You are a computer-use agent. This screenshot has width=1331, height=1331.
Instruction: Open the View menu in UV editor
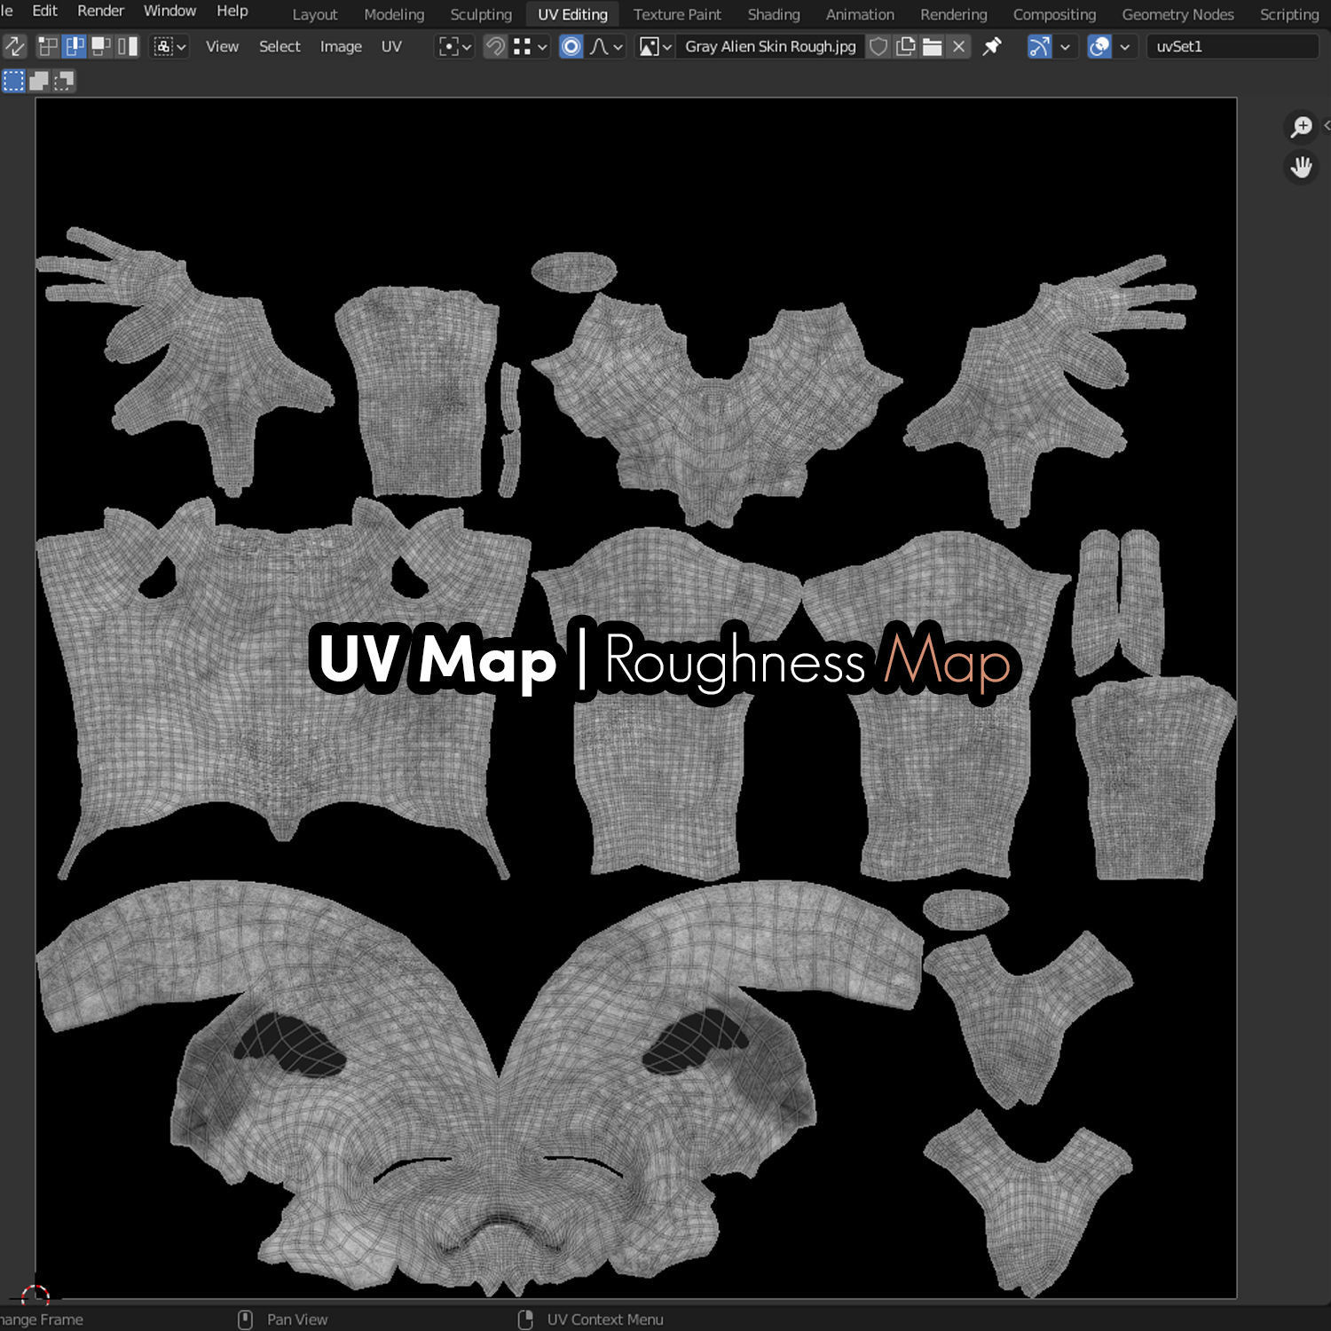(222, 46)
